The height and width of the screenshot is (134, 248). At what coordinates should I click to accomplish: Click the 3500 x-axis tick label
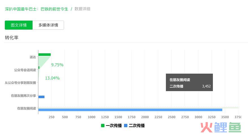click(225, 117)
